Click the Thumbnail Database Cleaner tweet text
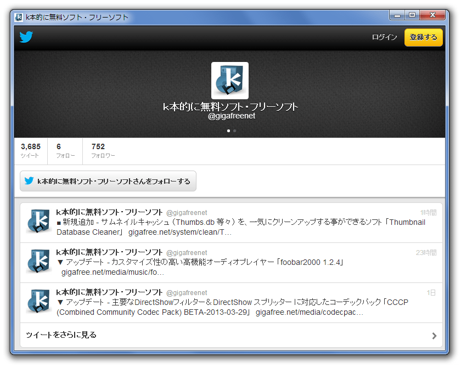Image resolution: width=461 pixels, height=368 pixels. [241, 227]
